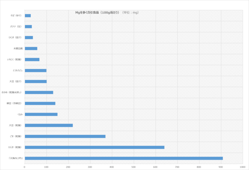Click the '0' value on the horizontal axis
This screenshot has width=249, height=170.
pyautogui.click(x=24, y=167)
